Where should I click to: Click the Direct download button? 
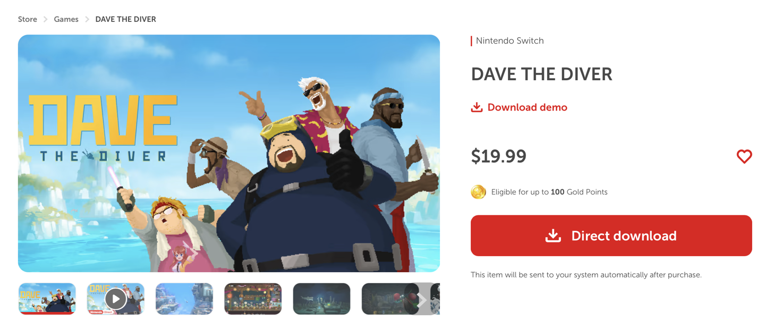611,235
